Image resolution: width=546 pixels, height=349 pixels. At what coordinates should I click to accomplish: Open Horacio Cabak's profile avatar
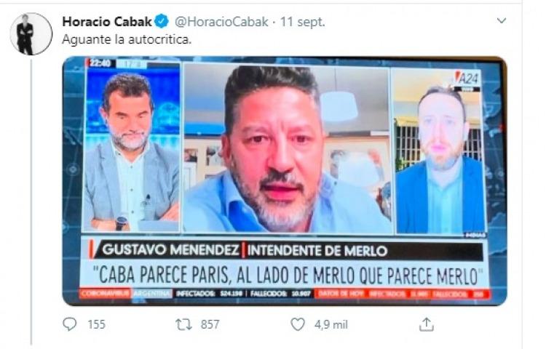point(31,34)
